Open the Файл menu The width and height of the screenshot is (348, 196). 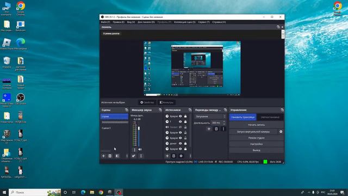point(105,22)
